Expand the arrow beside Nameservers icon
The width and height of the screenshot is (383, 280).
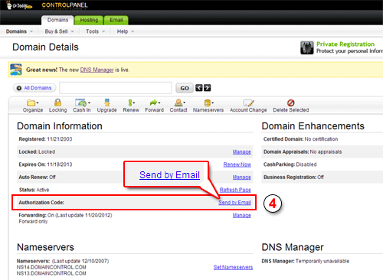click(212, 103)
